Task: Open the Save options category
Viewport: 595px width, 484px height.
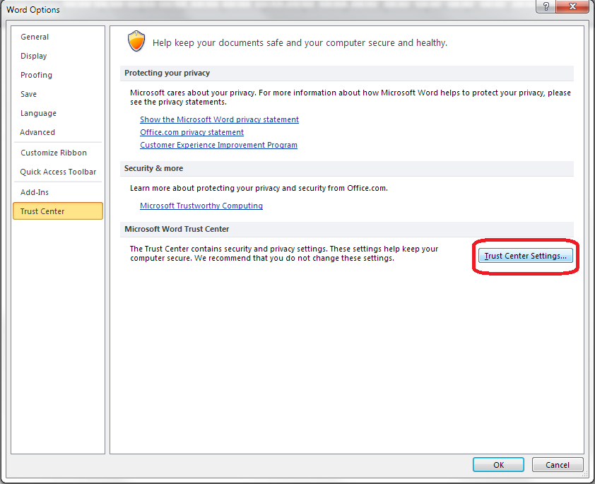Action: [29, 94]
